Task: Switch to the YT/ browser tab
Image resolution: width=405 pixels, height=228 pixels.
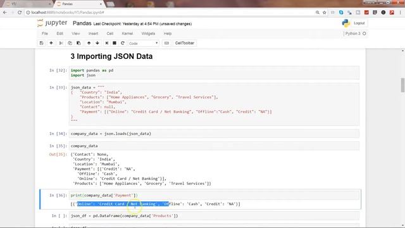Action: [27, 4]
